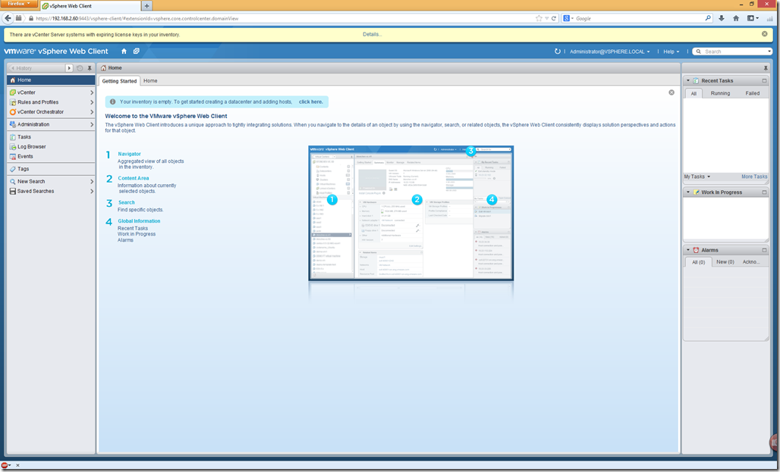780x472 pixels.
Task: Pin the navigator panel
Action: tap(90, 68)
